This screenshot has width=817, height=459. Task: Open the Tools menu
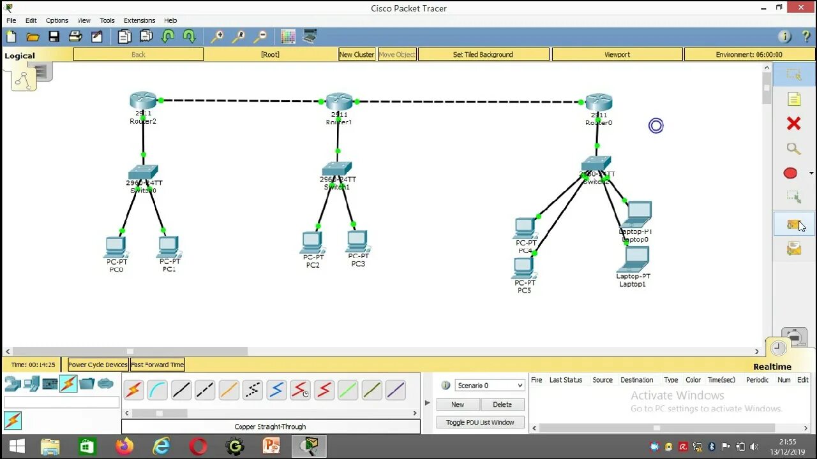pos(107,20)
